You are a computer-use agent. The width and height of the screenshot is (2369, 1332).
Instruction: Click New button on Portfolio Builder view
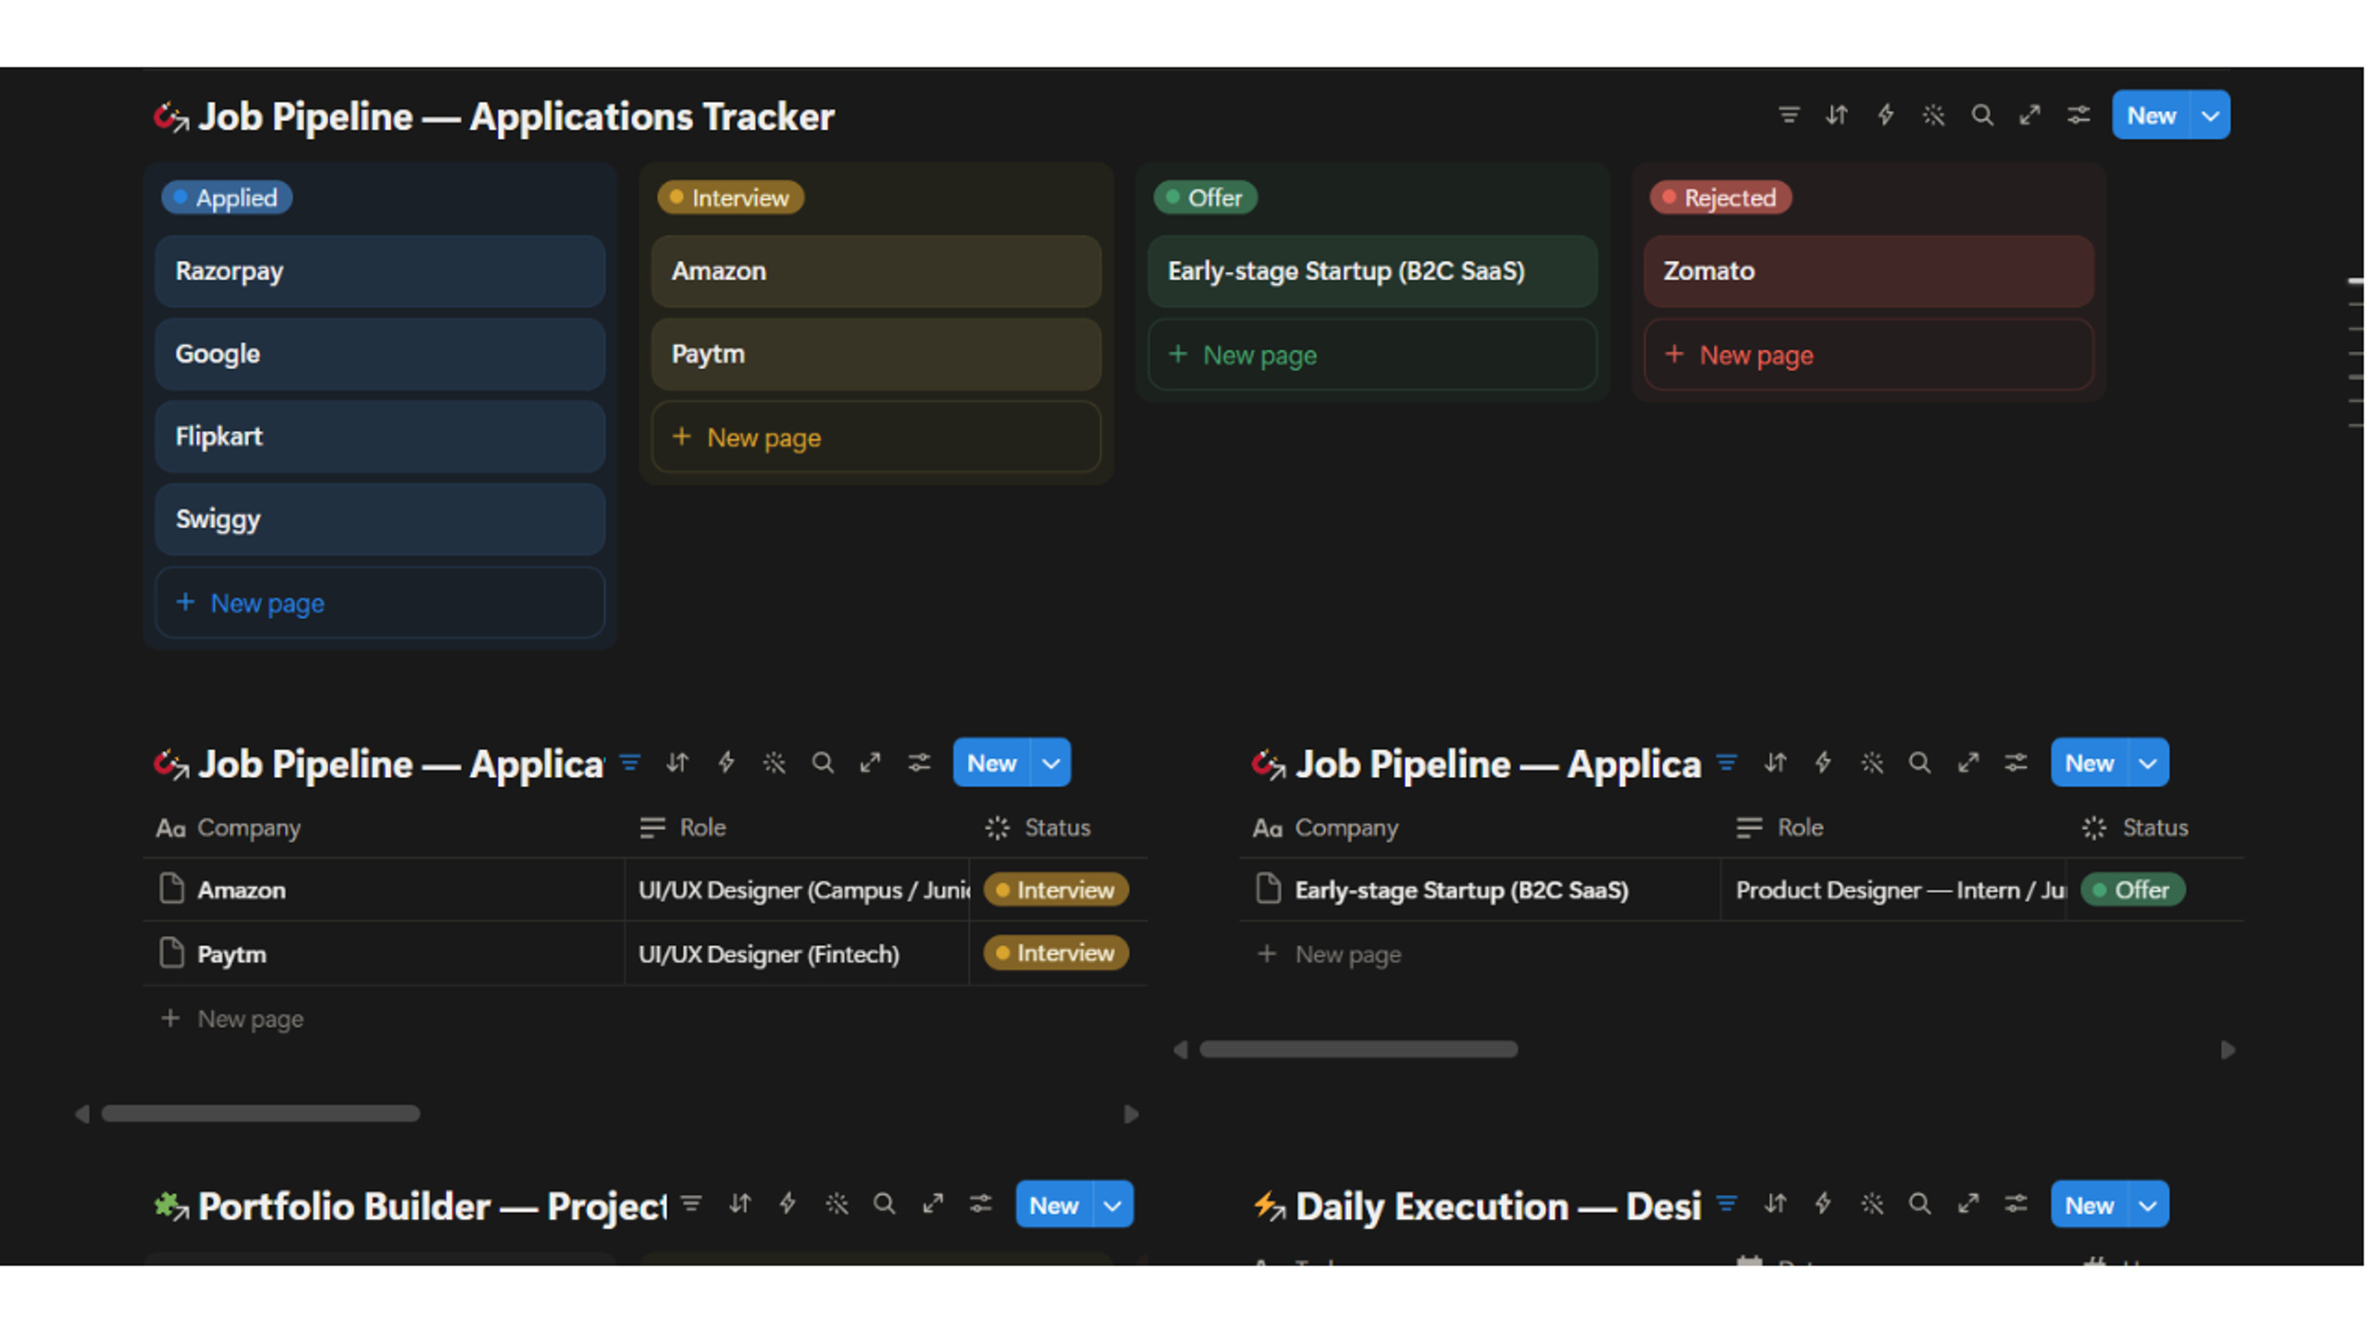[x=1054, y=1205]
